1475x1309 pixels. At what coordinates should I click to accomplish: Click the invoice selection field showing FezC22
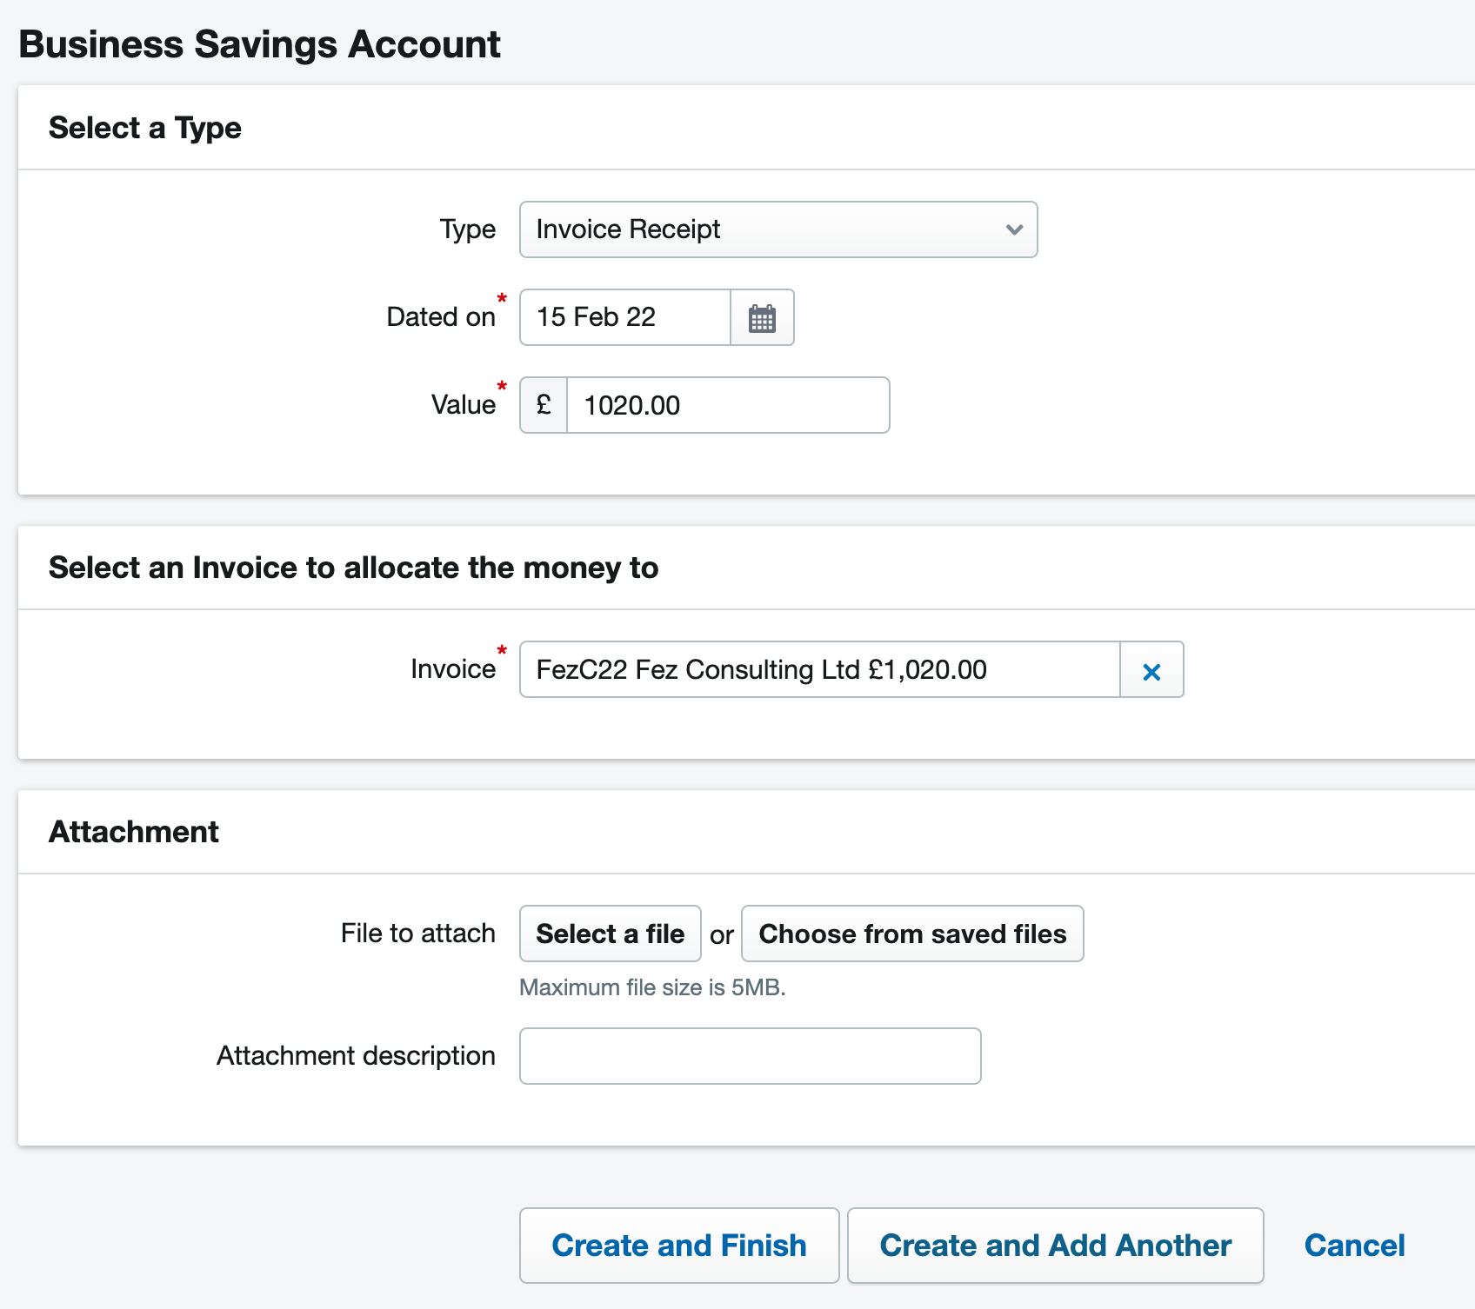[x=818, y=669]
